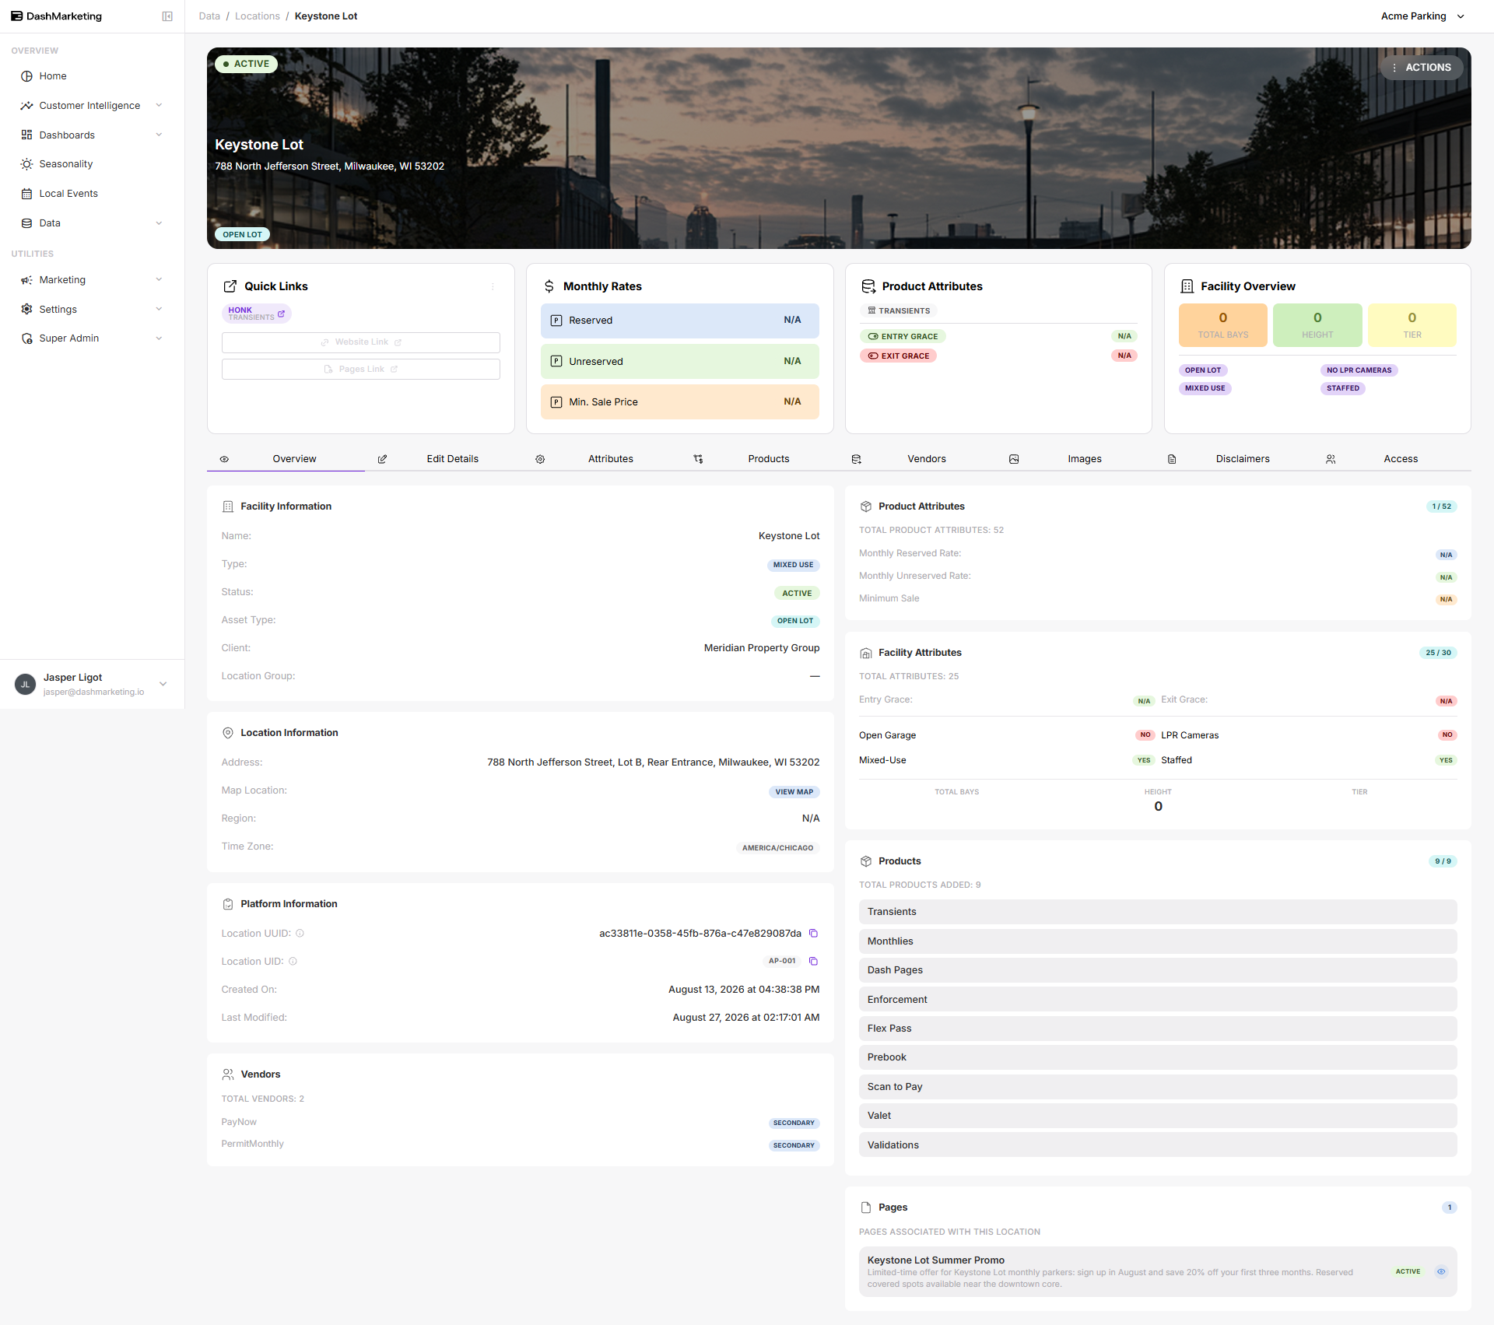Open the Products tab
Image resolution: width=1494 pixels, height=1325 pixels.
[x=760, y=459]
